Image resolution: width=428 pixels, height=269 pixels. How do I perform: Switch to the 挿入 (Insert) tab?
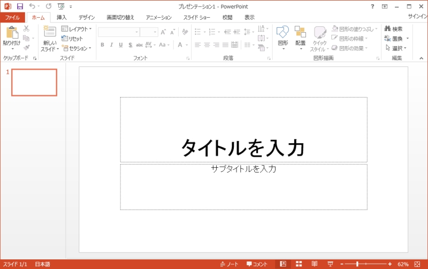[x=62, y=17]
